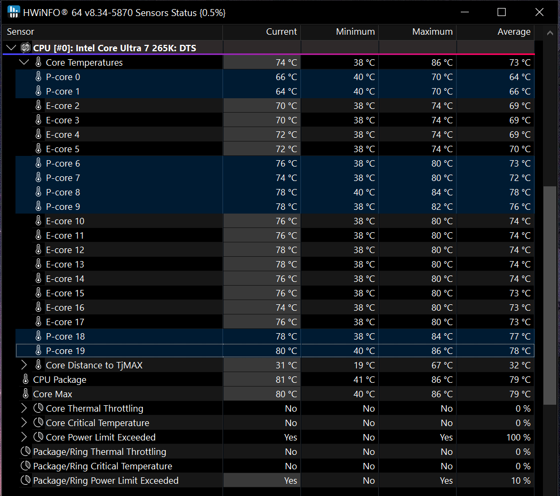Click thermometer icon of P-core 18
The width and height of the screenshot is (560, 496).
(x=38, y=336)
